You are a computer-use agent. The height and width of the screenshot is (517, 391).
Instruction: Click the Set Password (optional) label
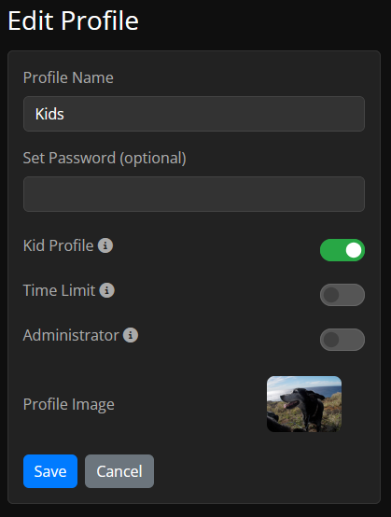click(x=105, y=159)
